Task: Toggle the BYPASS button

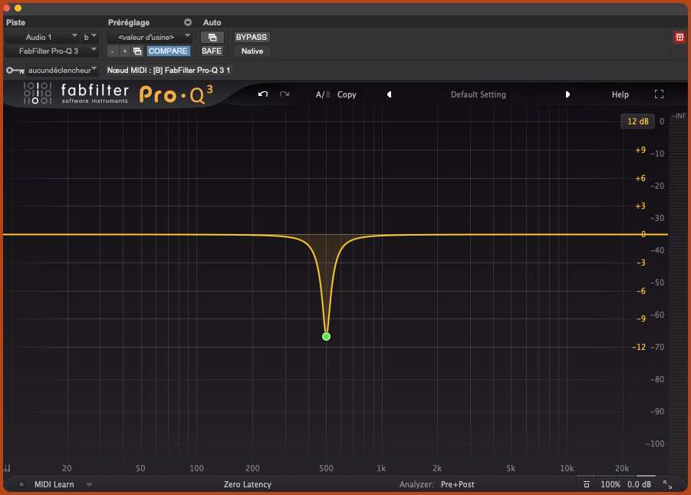Action: [x=252, y=37]
